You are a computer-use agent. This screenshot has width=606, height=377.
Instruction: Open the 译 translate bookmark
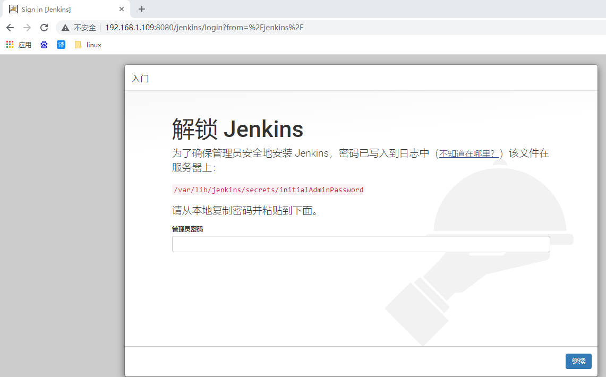tap(61, 45)
